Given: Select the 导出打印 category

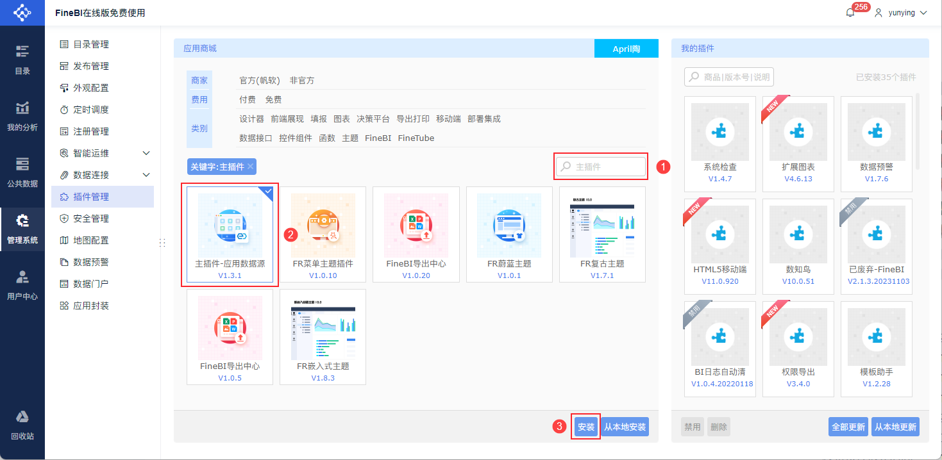Looking at the screenshot, I should tap(413, 119).
